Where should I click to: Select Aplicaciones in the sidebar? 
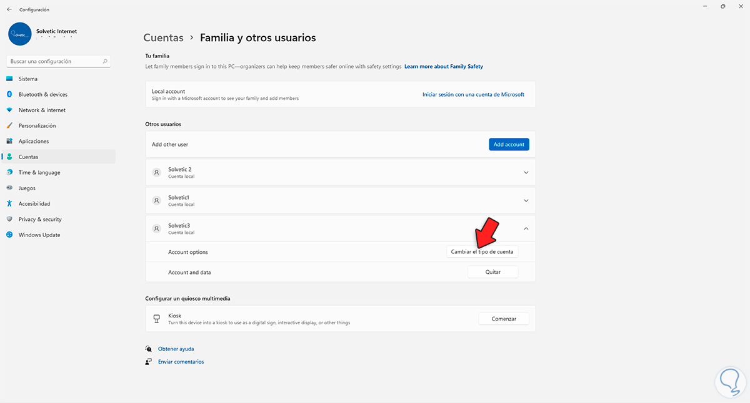[34, 142]
